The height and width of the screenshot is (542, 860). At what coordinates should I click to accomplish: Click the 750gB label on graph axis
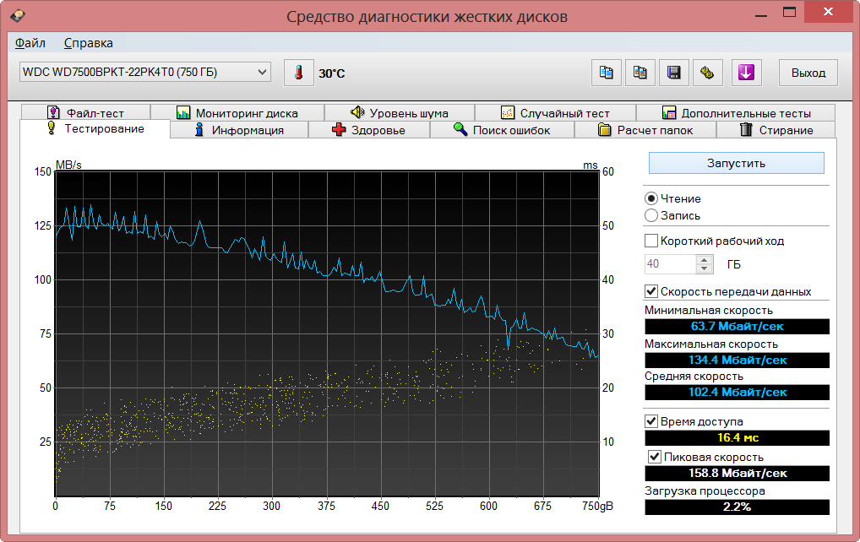597,506
